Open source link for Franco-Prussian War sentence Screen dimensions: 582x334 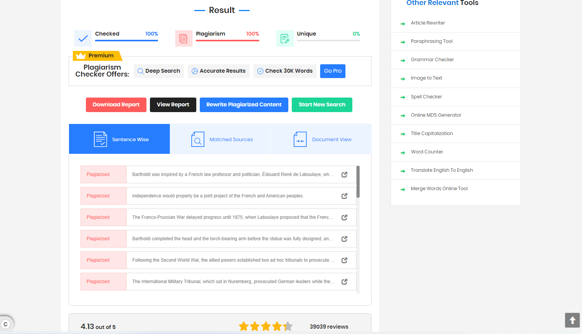click(344, 217)
